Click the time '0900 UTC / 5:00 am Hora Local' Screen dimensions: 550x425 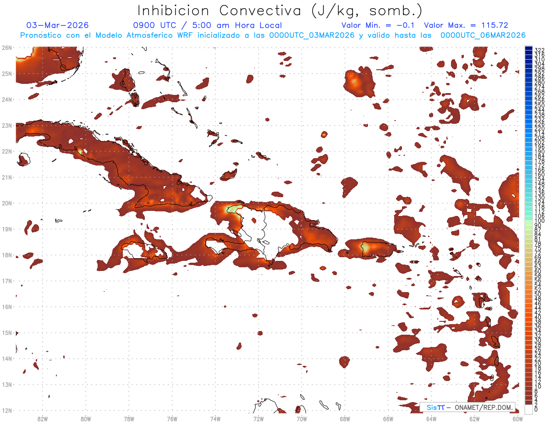click(x=207, y=25)
